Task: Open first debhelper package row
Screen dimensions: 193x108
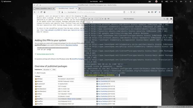Action: pyautogui.click(x=40, y=79)
